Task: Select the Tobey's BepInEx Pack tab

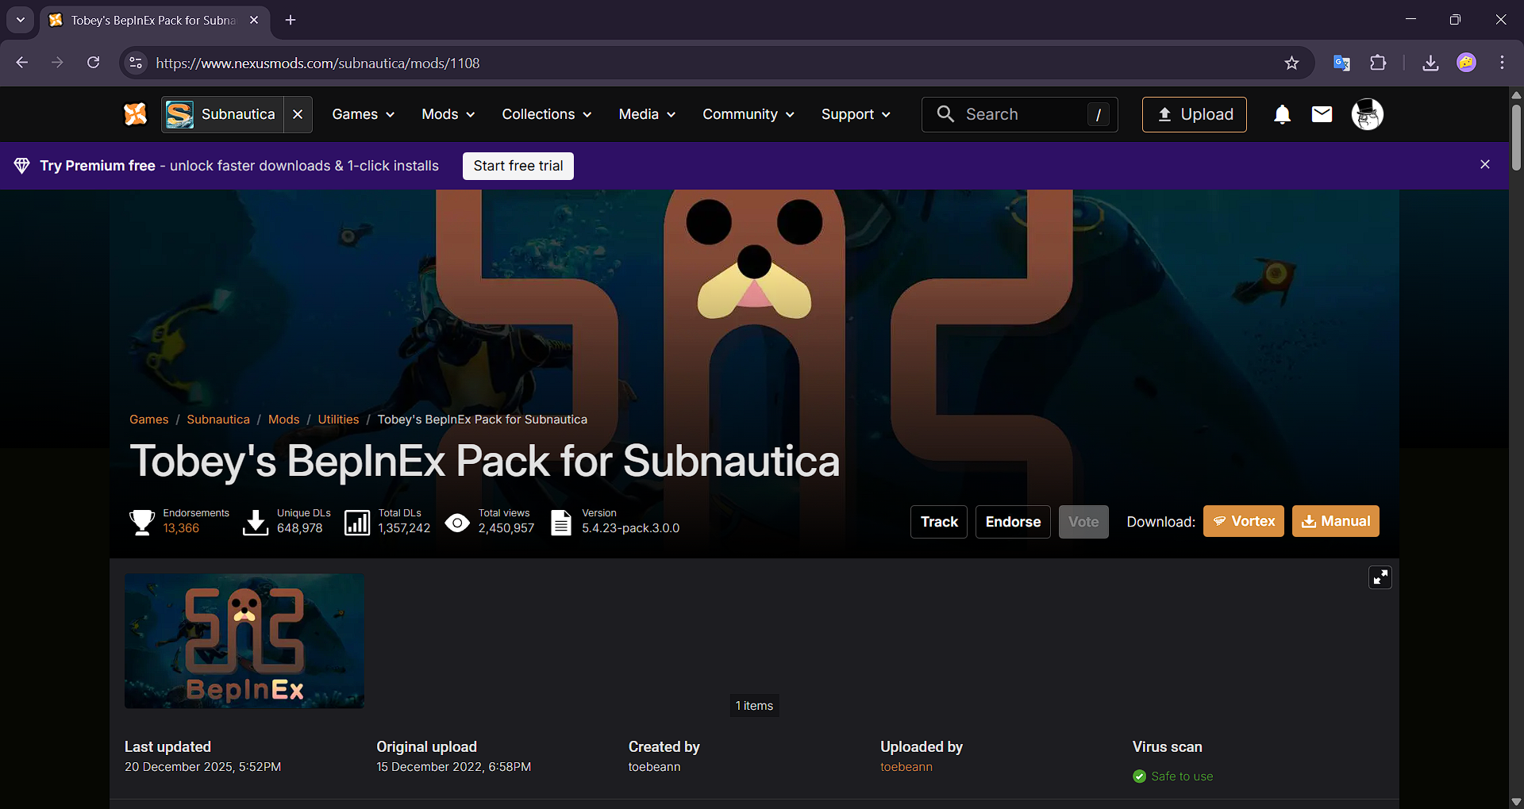Action: coord(155,21)
